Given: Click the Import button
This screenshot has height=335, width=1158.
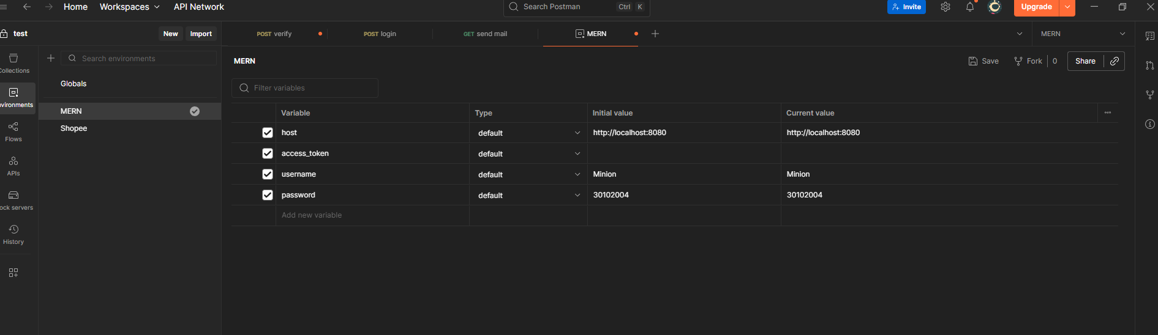Looking at the screenshot, I should pyautogui.click(x=201, y=34).
